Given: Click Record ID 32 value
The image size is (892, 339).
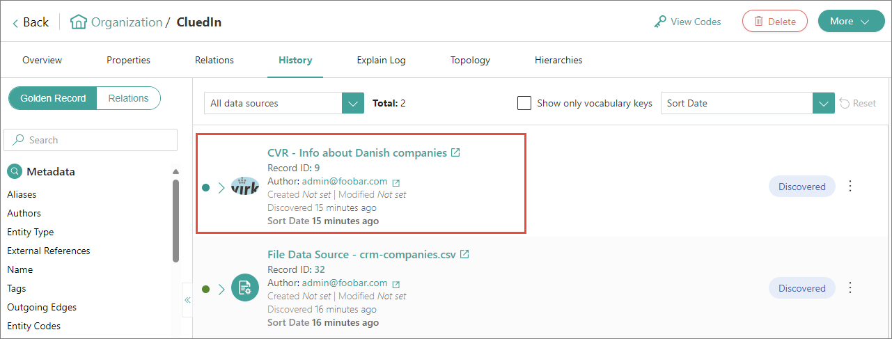Looking at the screenshot, I should pos(320,269).
